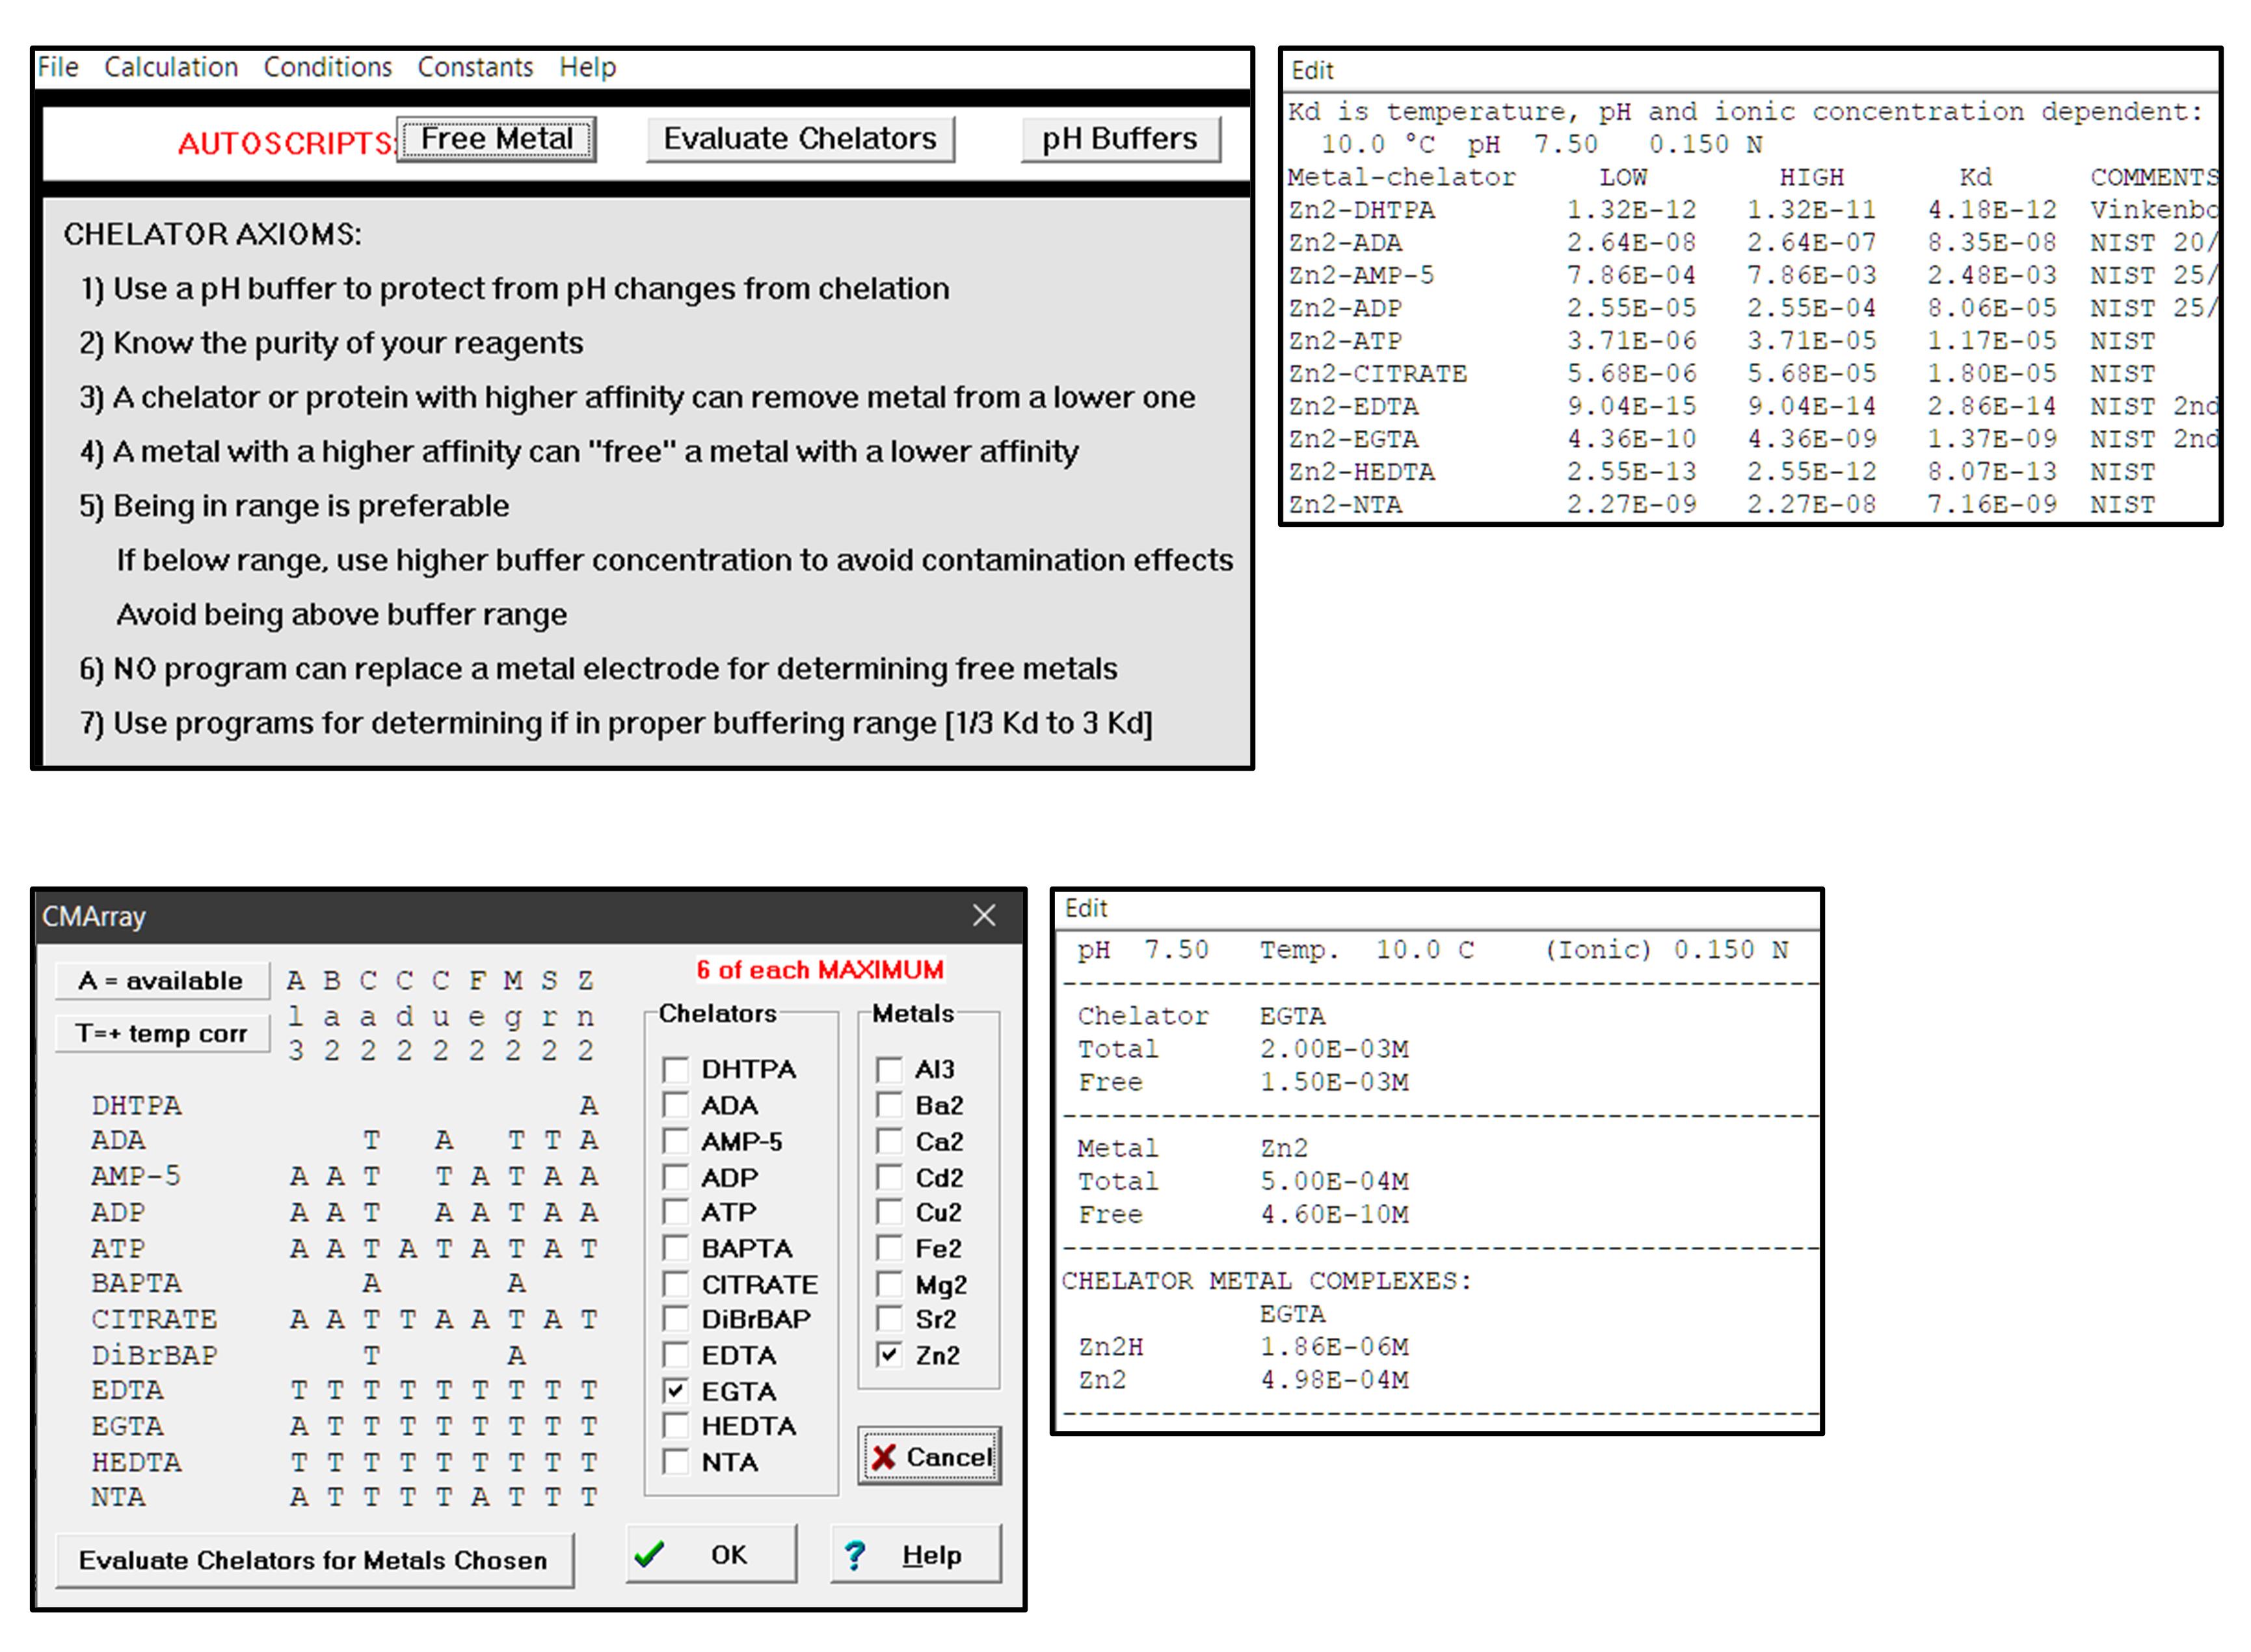
Task: Open the Help menu in main window
Action: pos(587,67)
